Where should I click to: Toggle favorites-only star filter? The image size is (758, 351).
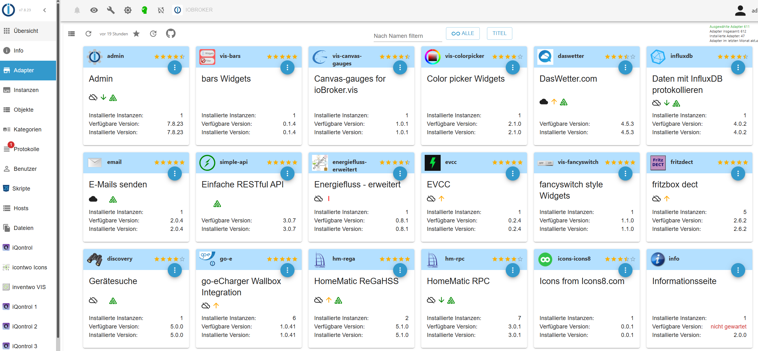[136, 33]
